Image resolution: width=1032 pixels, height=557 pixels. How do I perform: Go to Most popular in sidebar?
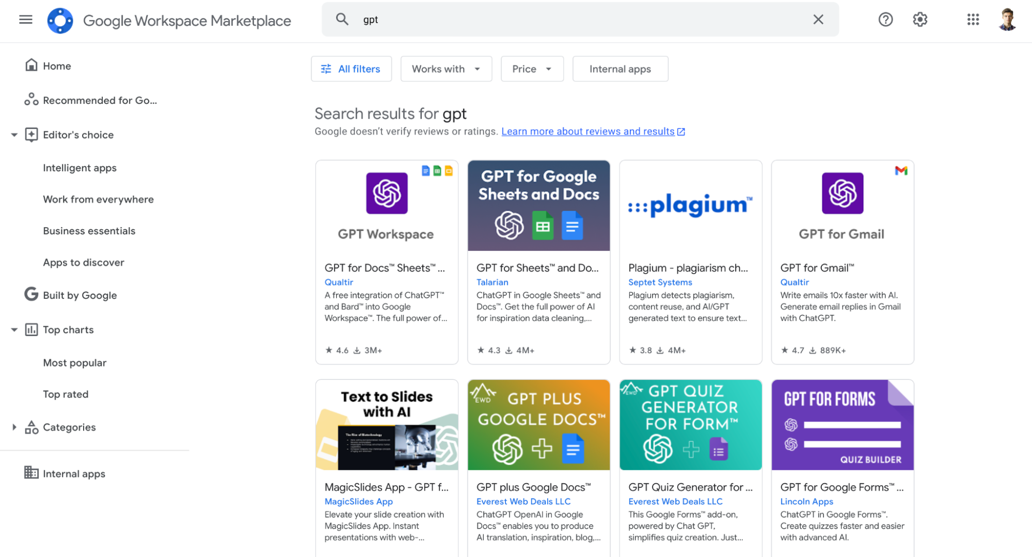74,363
